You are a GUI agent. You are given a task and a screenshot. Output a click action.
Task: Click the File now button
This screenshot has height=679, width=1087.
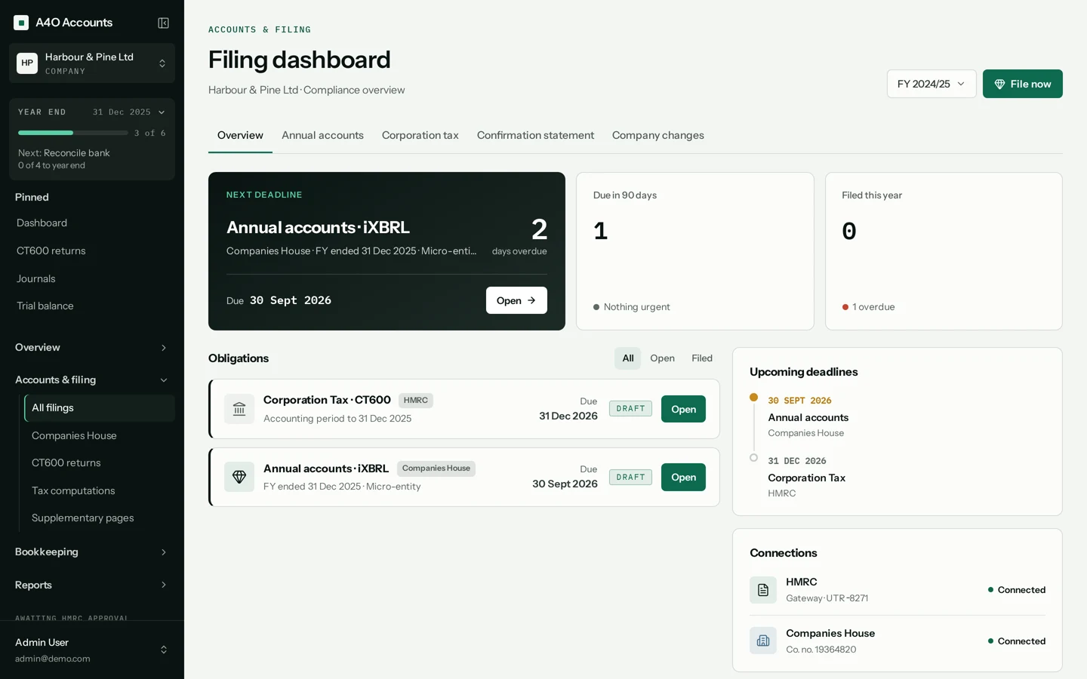[x=1023, y=84]
